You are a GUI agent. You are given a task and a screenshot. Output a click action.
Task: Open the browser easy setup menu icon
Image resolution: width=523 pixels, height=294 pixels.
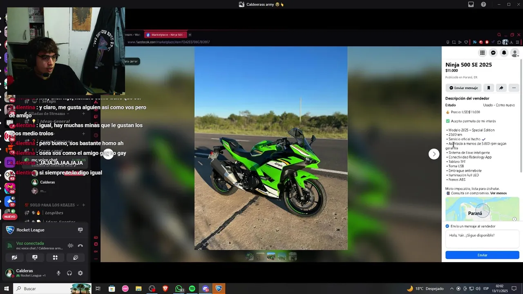click(518, 42)
